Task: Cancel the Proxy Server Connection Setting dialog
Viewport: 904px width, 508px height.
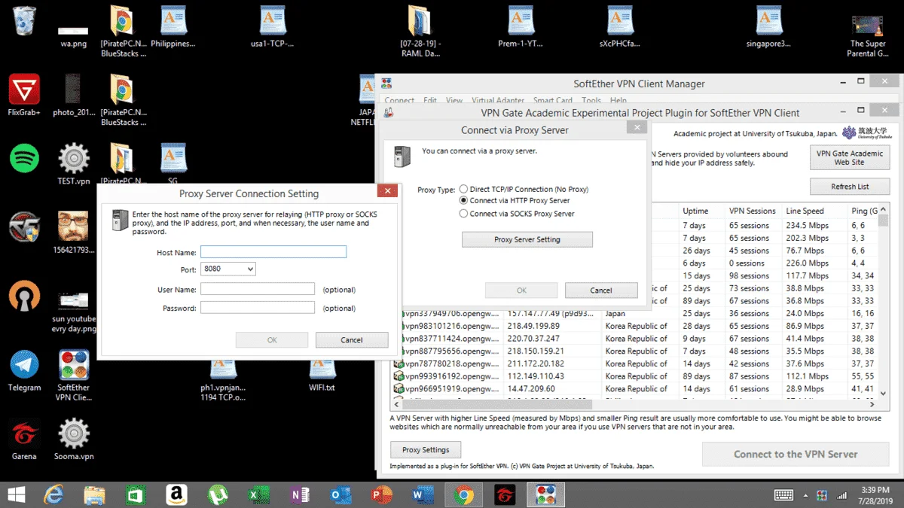Action: click(352, 340)
